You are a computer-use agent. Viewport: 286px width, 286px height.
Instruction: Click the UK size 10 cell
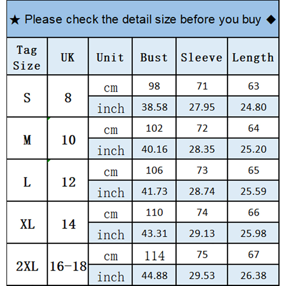coord(69,140)
